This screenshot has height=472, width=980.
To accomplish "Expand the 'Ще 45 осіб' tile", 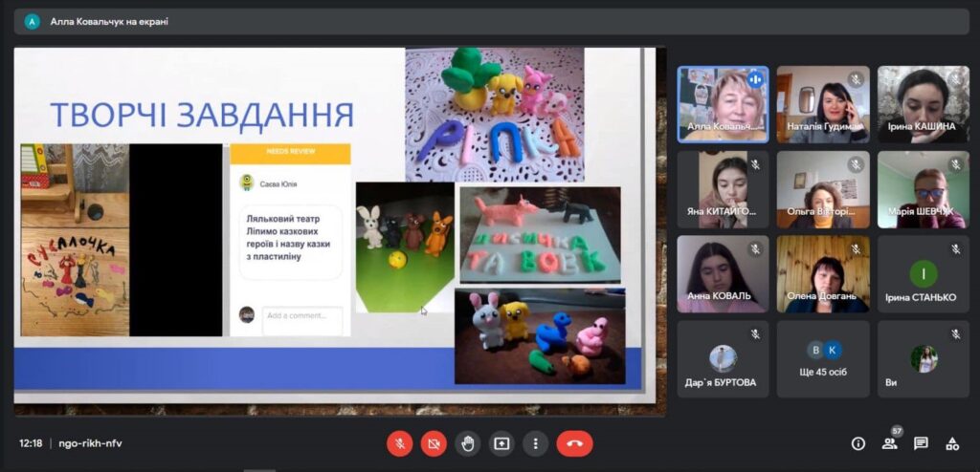I will coord(823,358).
